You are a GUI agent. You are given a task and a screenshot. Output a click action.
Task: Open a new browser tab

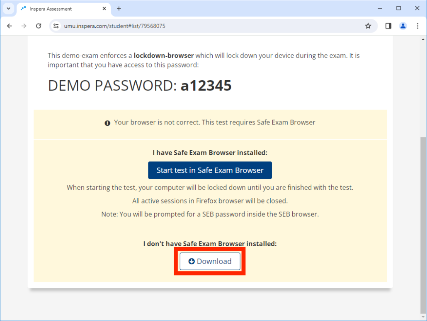point(119,9)
